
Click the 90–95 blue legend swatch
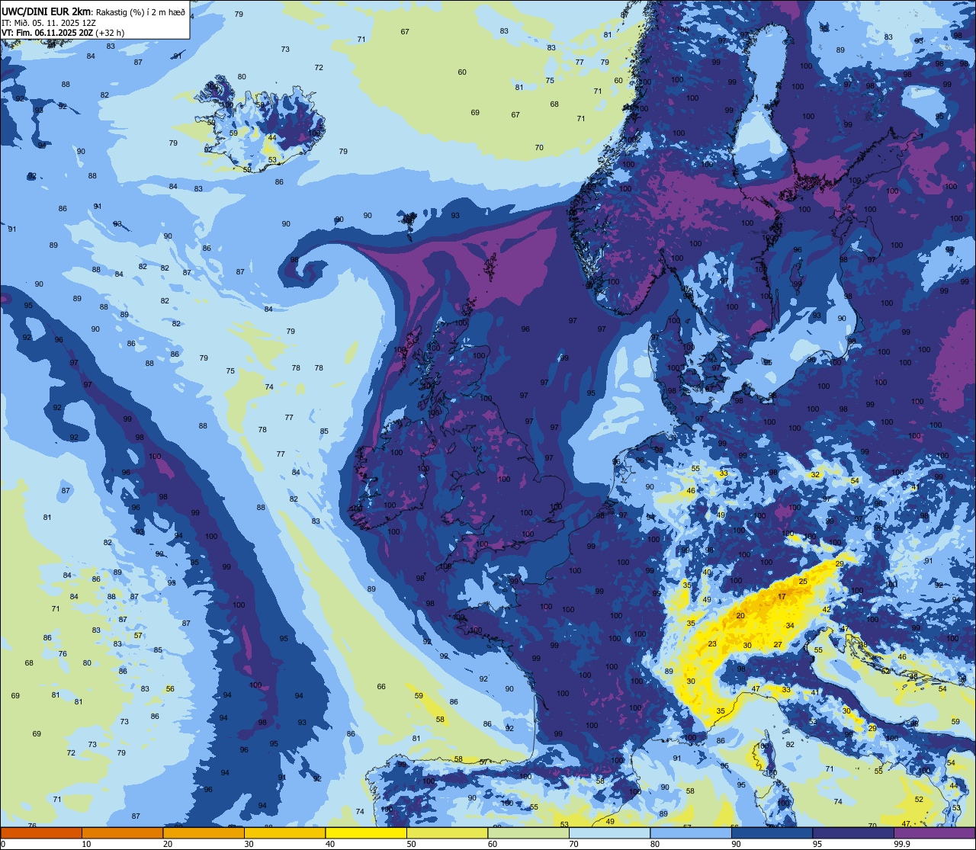[772, 832]
